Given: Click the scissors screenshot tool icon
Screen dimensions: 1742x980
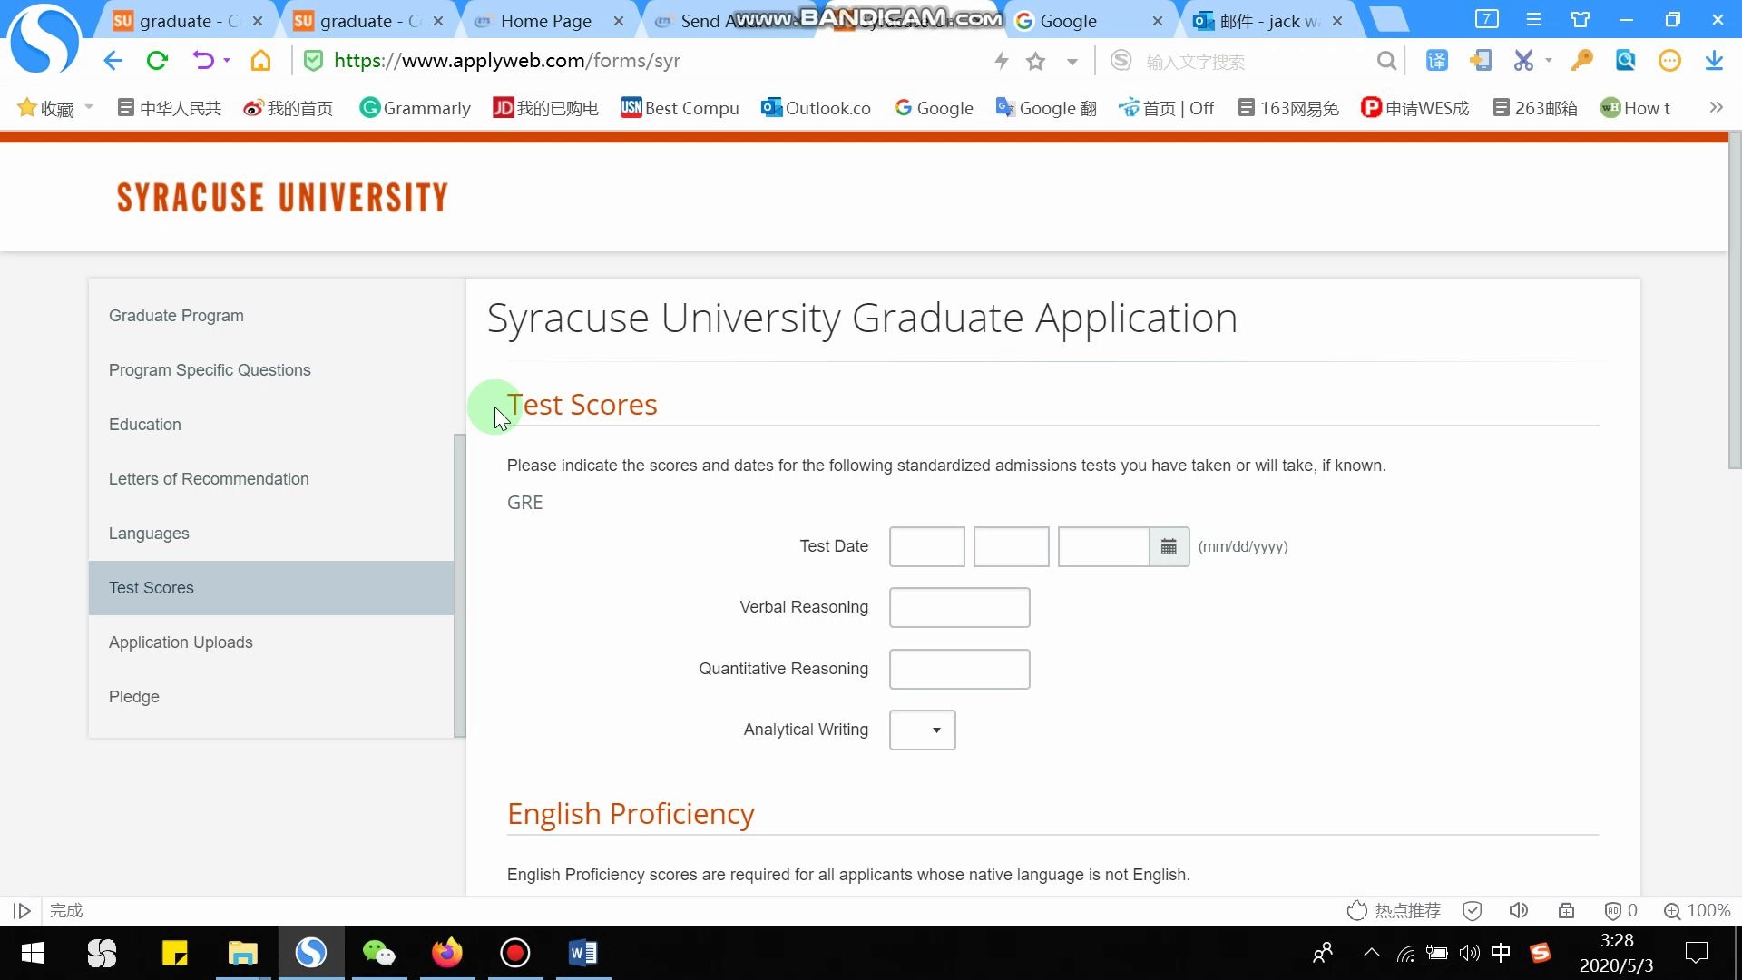Looking at the screenshot, I should [x=1523, y=61].
